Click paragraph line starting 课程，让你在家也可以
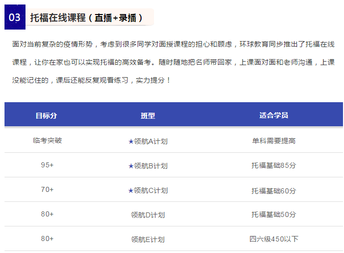 coord(173,63)
